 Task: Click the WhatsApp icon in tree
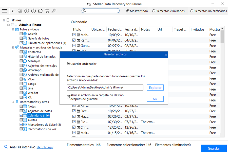[25, 70]
